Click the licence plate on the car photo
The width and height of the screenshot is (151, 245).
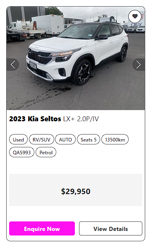pos(33,65)
